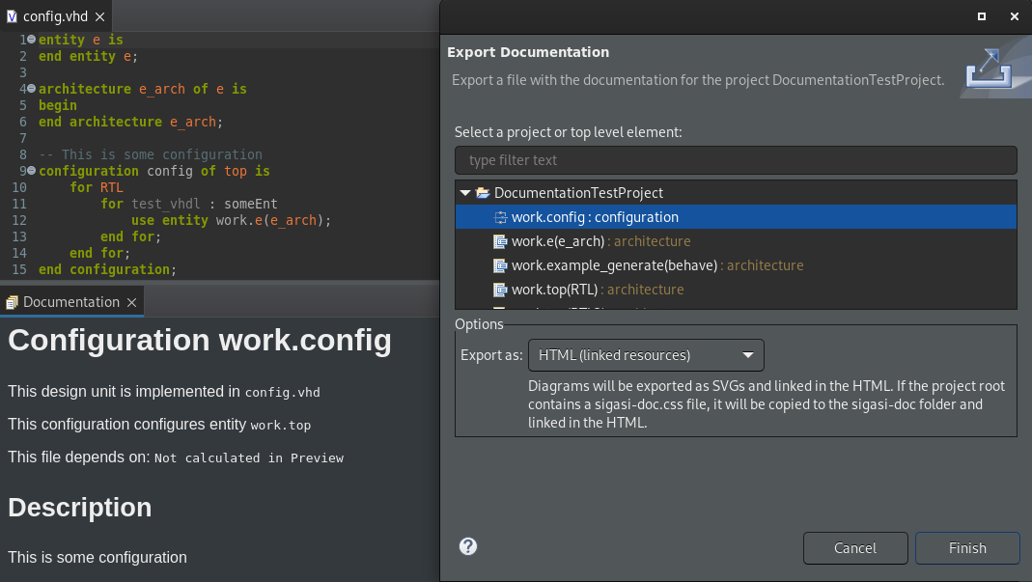Image resolution: width=1032 pixels, height=582 pixels.
Task: Select work.config : configuration item
Action: 736,217
